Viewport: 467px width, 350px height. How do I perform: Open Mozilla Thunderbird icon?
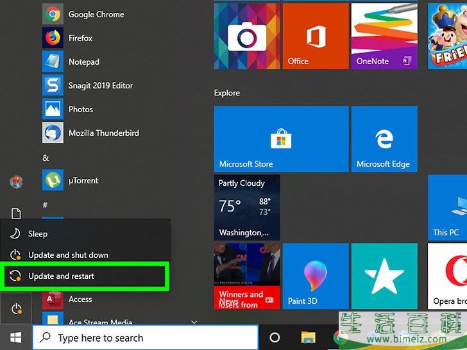point(53,133)
